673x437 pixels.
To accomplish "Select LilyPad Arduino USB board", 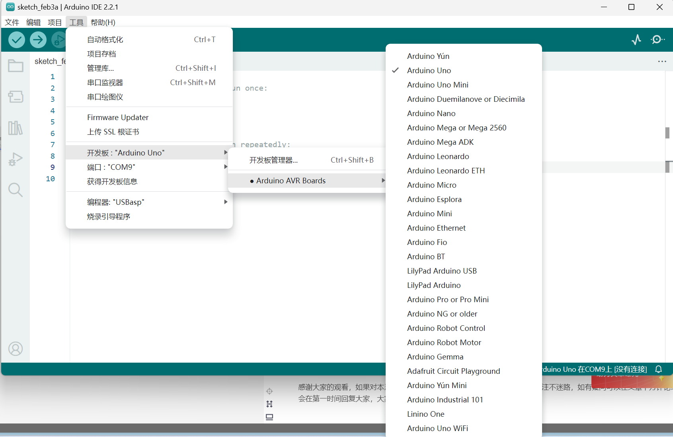I will (x=464, y=271).
